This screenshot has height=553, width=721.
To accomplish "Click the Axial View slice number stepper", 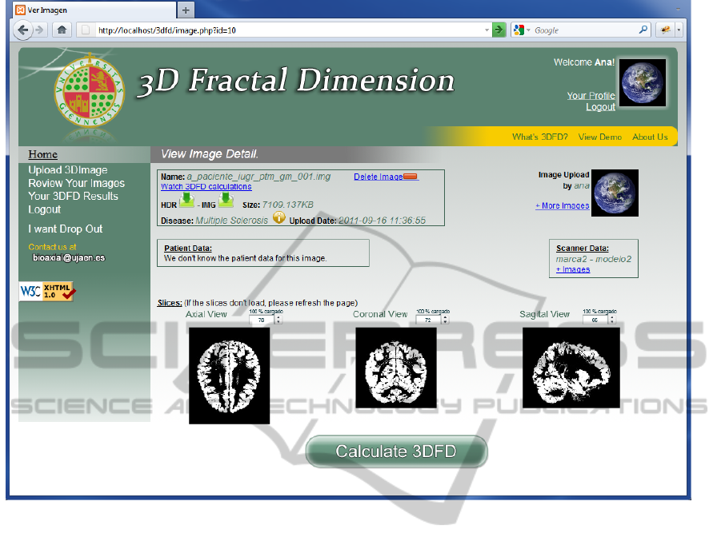I will click(x=278, y=320).
